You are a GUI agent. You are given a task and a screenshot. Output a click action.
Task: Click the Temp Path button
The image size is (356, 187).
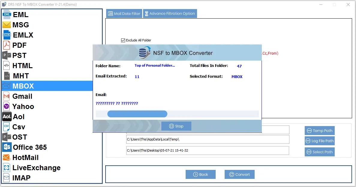click(320, 131)
